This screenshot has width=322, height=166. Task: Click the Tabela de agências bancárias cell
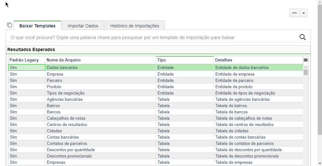tap(258, 99)
